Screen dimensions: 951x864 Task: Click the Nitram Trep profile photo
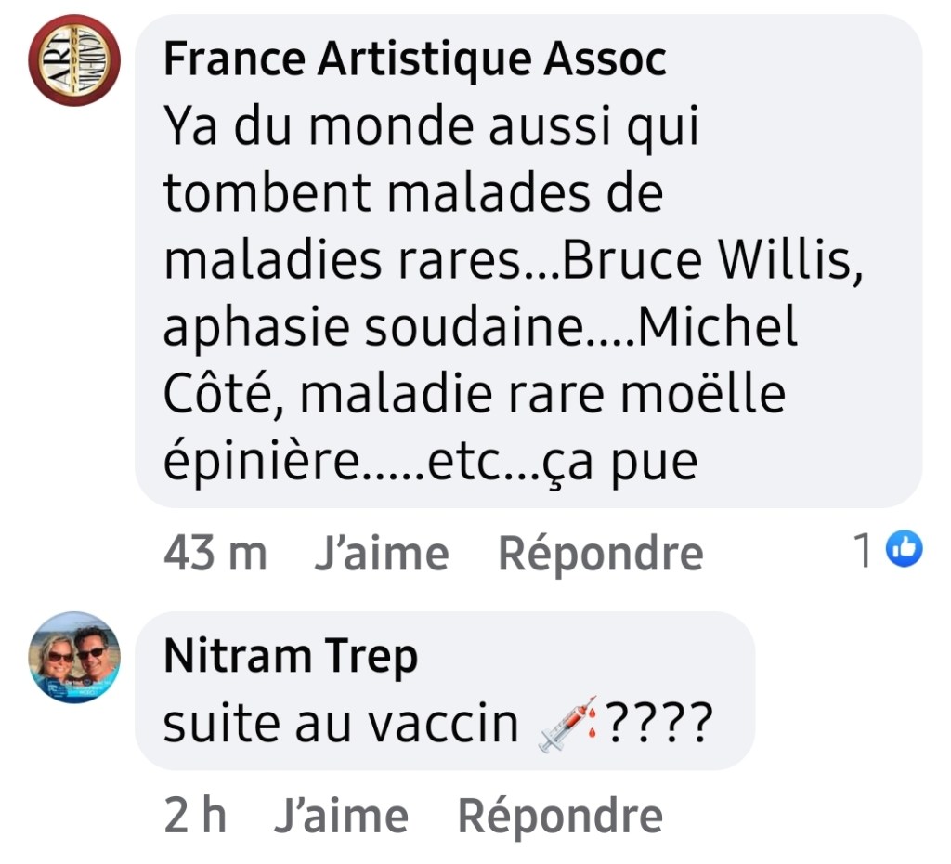[x=76, y=658]
